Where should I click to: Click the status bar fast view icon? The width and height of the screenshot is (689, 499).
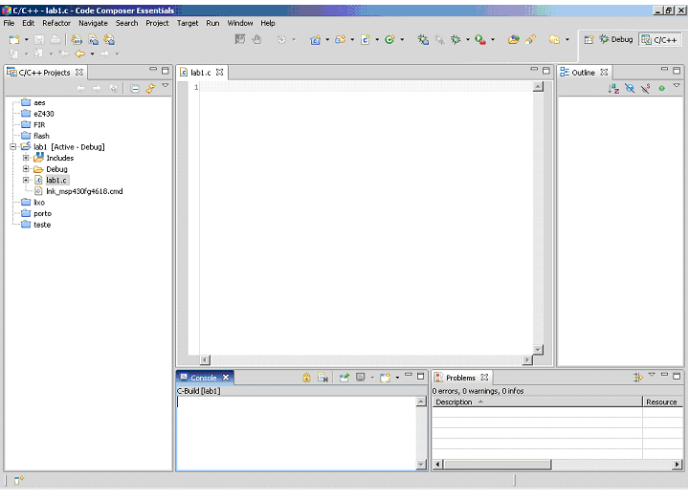[x=18, y=481]
